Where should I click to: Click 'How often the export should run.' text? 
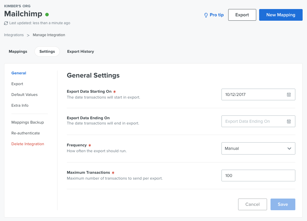click(x=97, y=151)
